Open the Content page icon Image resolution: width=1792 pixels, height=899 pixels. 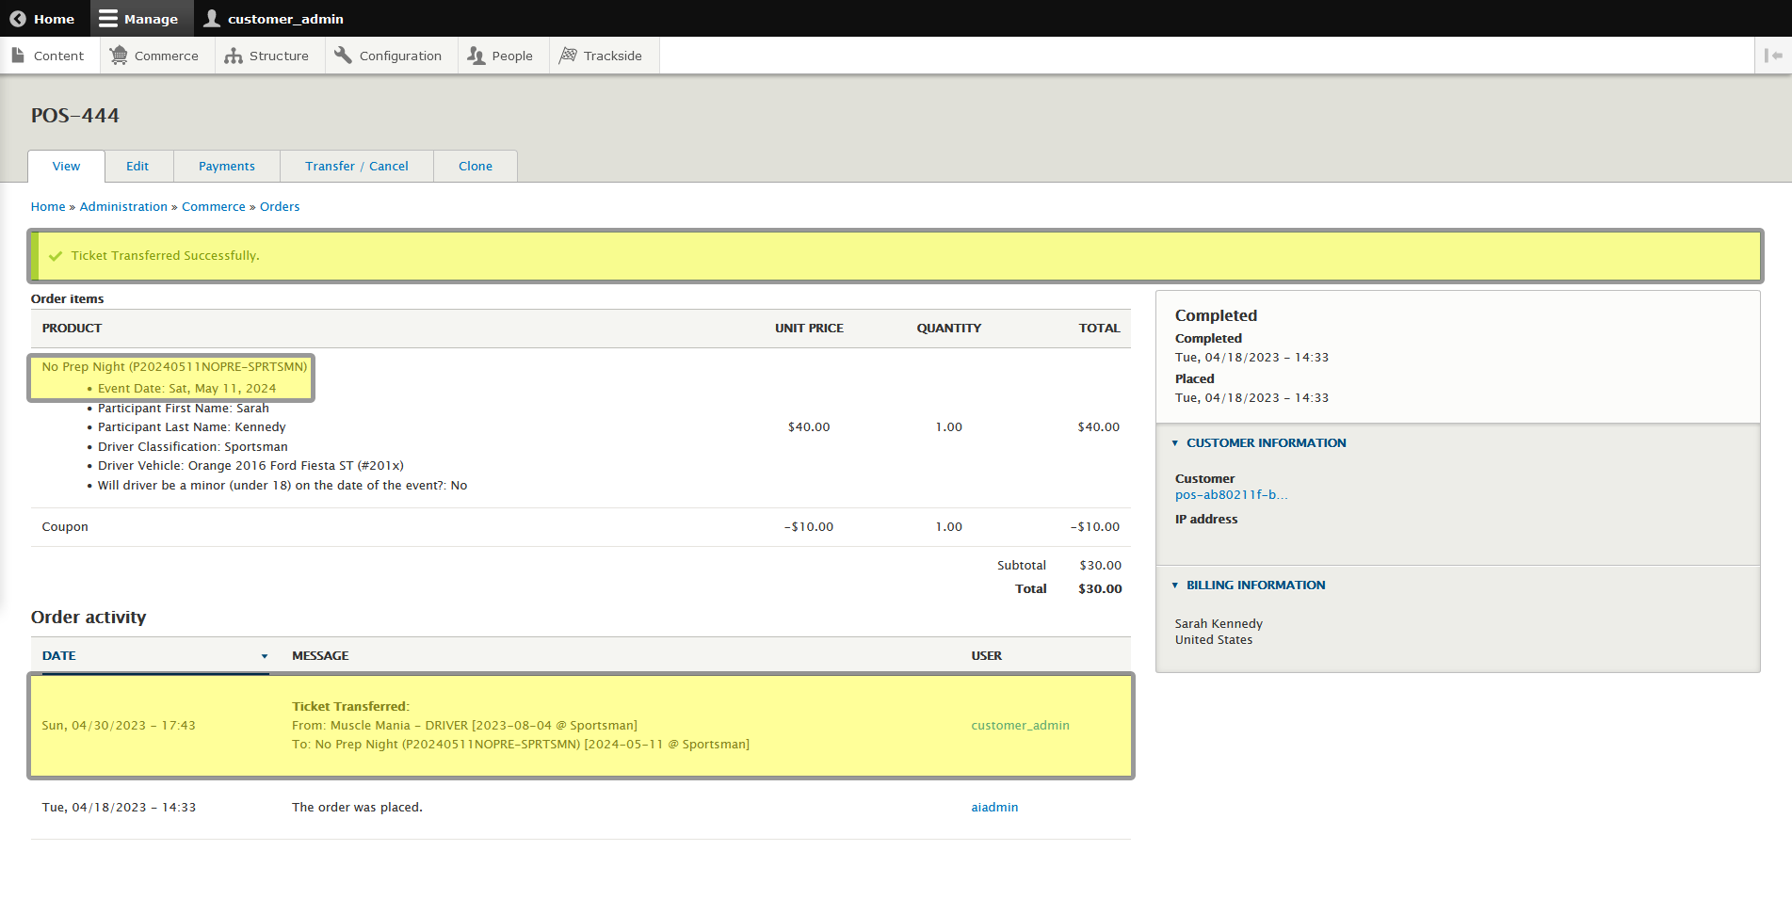(x=18, y=56)
